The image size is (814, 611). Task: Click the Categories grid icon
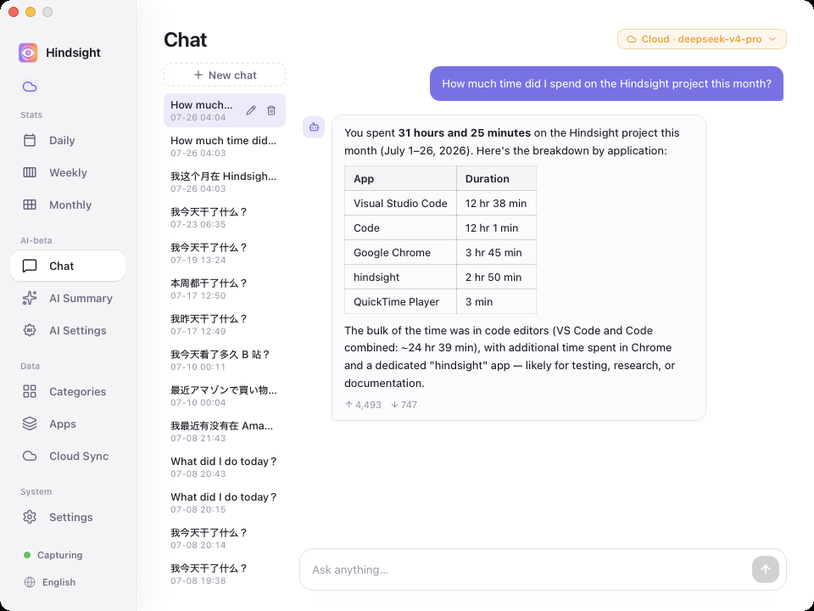[x=30, y=392]
